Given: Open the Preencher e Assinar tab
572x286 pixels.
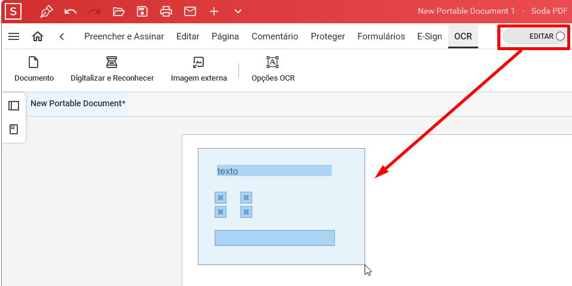Looking at the screenshot, I should point(124,36).
